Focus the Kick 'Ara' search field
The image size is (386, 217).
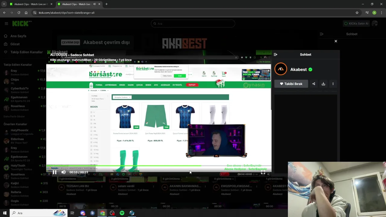pos(193,24)
